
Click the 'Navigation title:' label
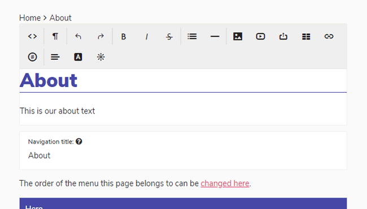coord(51,142)
